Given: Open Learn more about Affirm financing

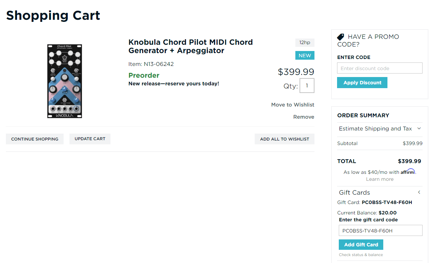Looking at the screenshot, I should point(379,179).
